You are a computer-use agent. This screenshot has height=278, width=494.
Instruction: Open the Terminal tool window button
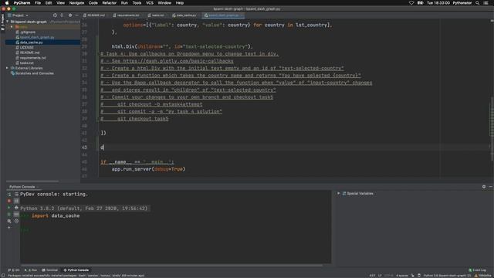tap(49, 270)
